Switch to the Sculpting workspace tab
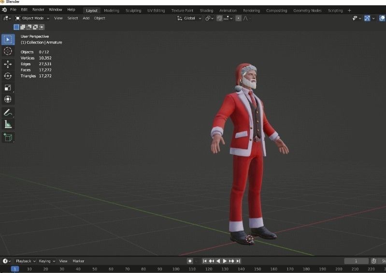 pyautogui.click(x=133, y=11)
